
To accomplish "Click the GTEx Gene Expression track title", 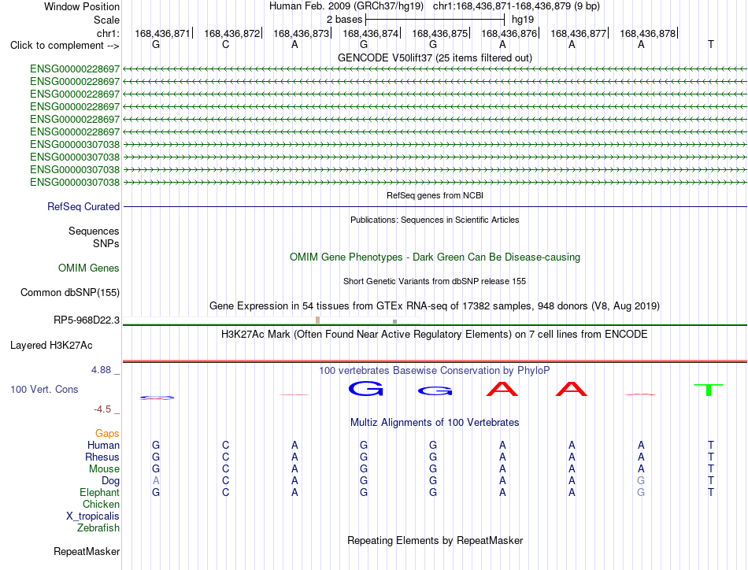I will tap(435, 305).
